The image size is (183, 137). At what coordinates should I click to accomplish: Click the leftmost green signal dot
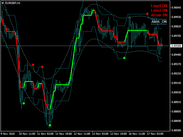tap(24, 103)
